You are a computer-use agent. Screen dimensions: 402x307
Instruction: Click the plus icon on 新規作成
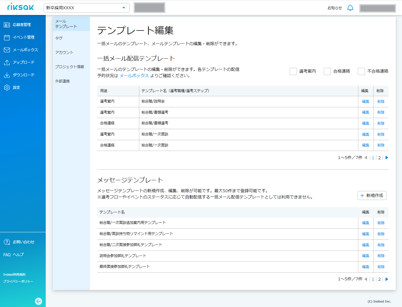362,195
